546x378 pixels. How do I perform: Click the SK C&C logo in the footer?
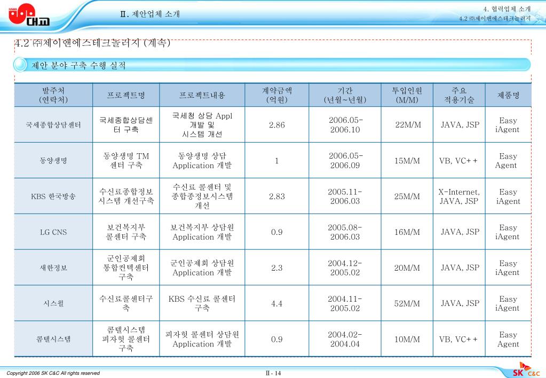point(526,371)
